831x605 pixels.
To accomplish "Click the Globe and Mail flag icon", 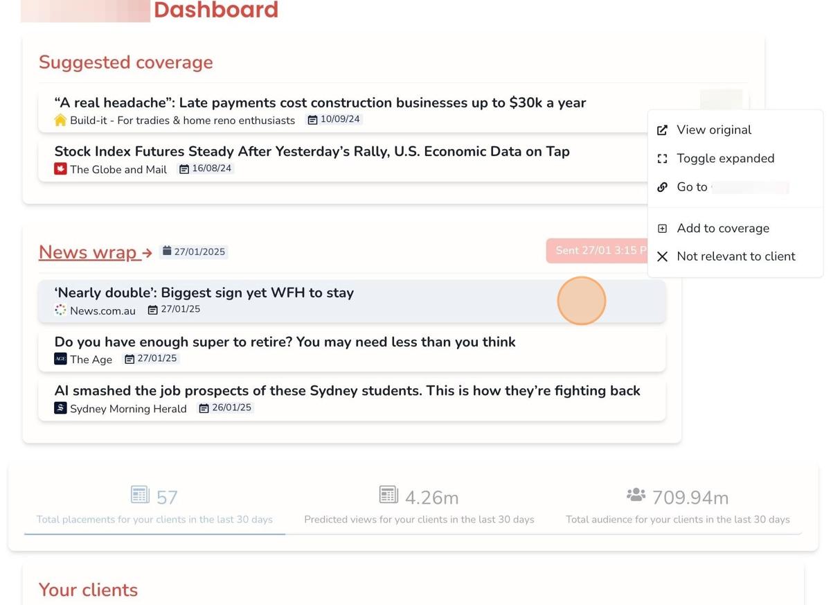I will [60, 168].
